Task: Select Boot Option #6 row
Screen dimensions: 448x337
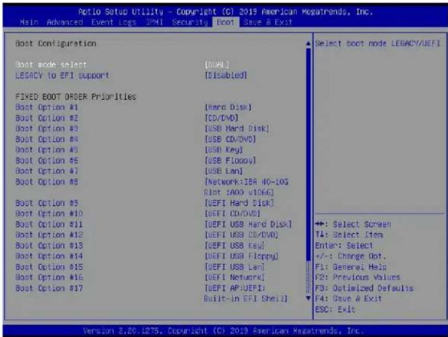Action: point(47,160)
